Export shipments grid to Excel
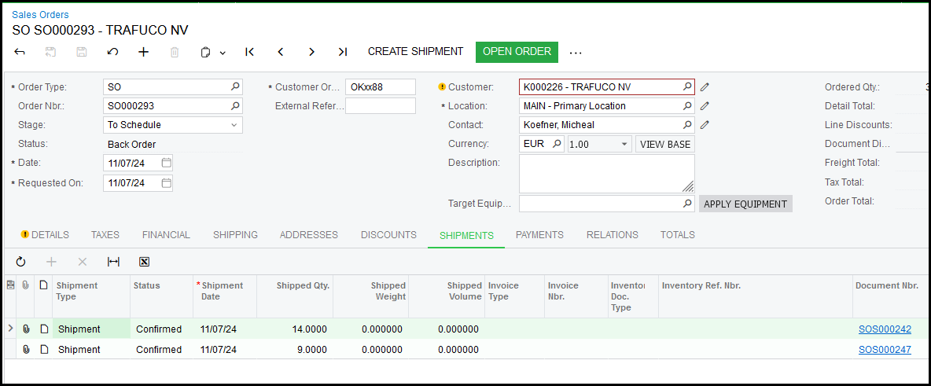 (x=144, y=262)
